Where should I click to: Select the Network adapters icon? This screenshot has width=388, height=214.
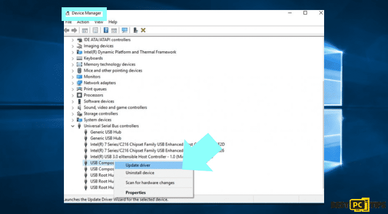pos(79,83)
